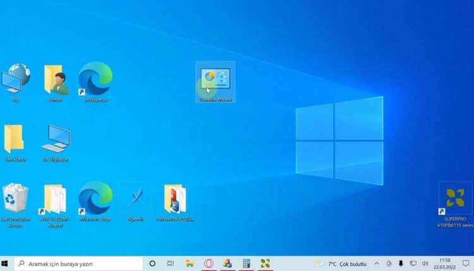Open Task View from the taskbar

171,263
